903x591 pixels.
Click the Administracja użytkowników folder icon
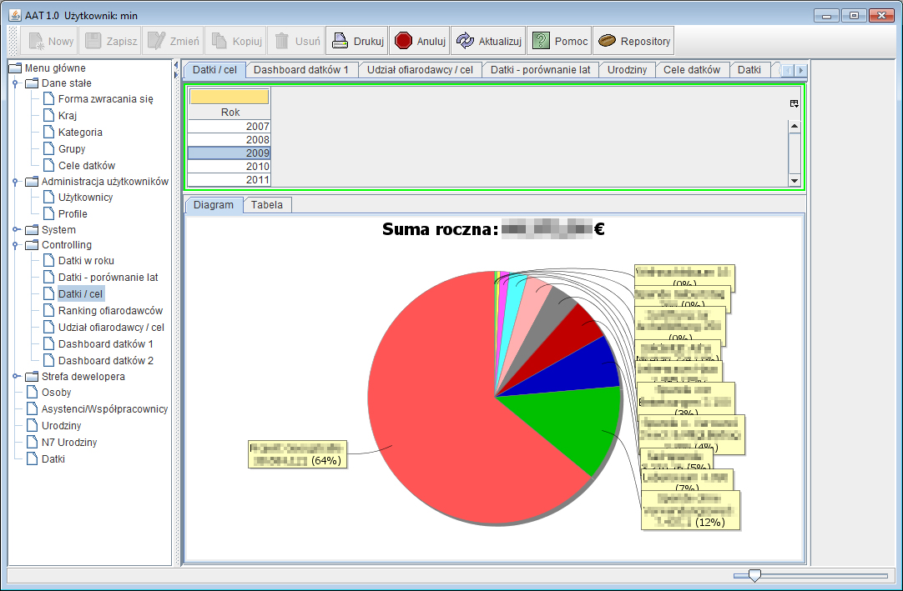click(33, 182)
